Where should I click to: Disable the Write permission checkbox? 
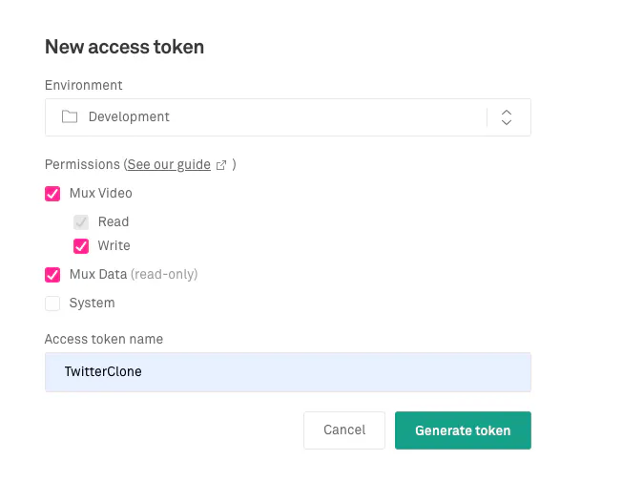click(x=81, y=246)
